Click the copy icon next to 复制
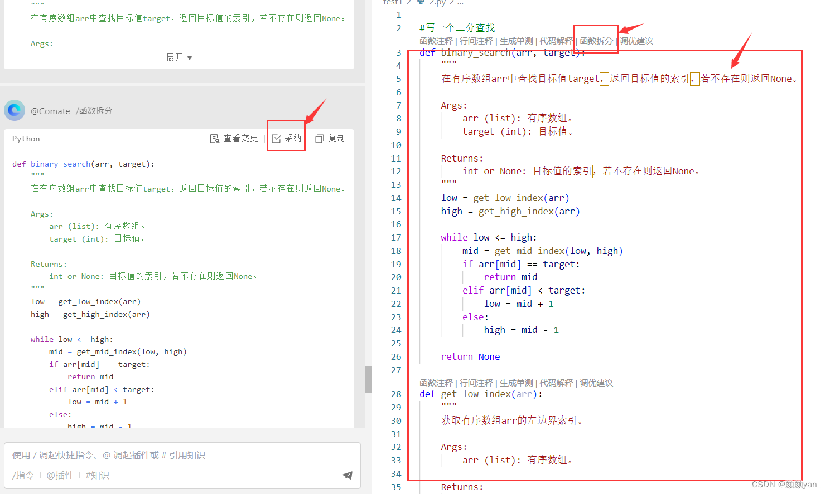This screenshot has height=494, width=830. click(320, 139)
